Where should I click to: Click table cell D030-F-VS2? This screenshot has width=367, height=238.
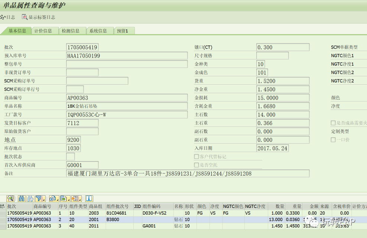[157, 213]
